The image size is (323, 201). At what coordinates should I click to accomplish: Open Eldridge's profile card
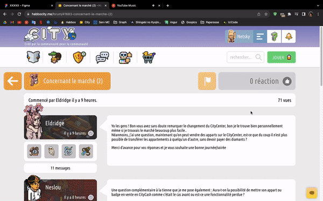(x=60, y=127)
